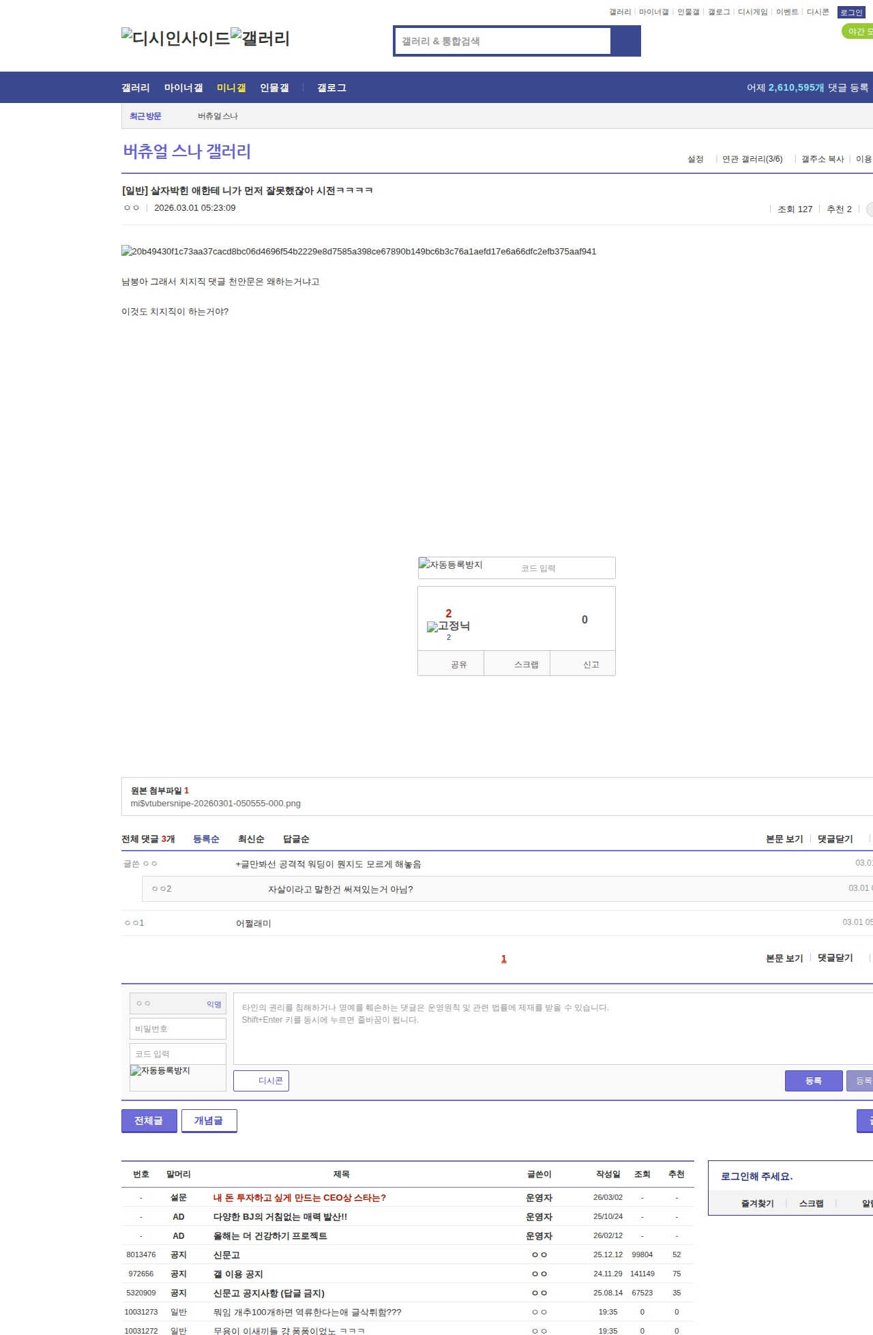
Task: Select comment page number 1
Action: [x=504, y=958]
